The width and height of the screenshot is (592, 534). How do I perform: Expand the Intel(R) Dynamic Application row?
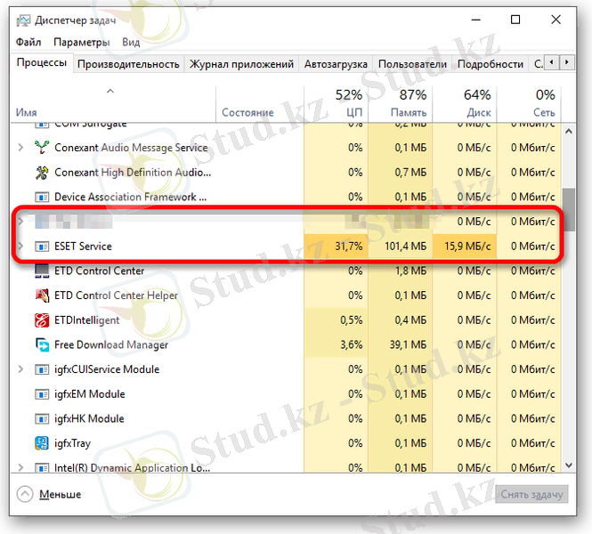(20, 468)
